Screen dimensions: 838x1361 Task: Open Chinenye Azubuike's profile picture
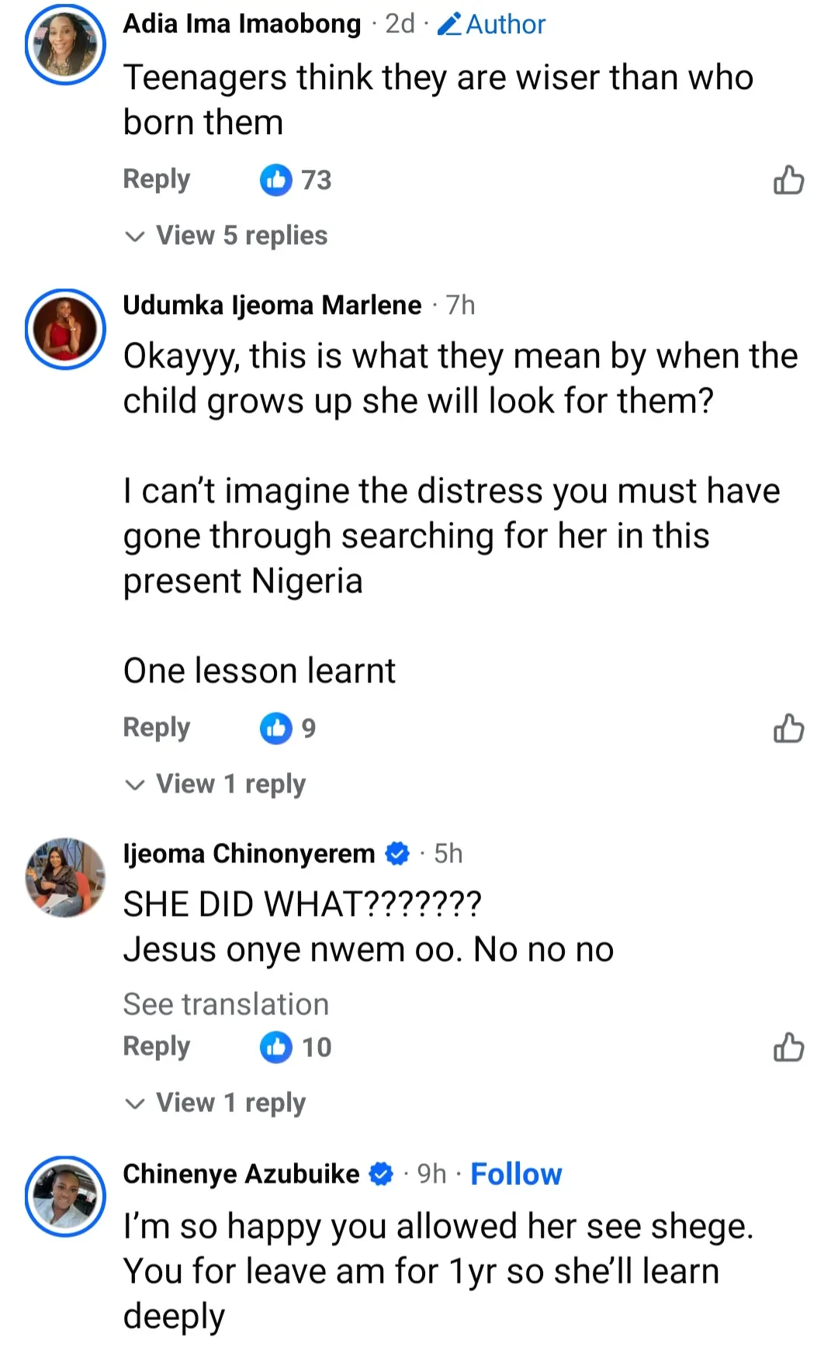click(65, 1197)
